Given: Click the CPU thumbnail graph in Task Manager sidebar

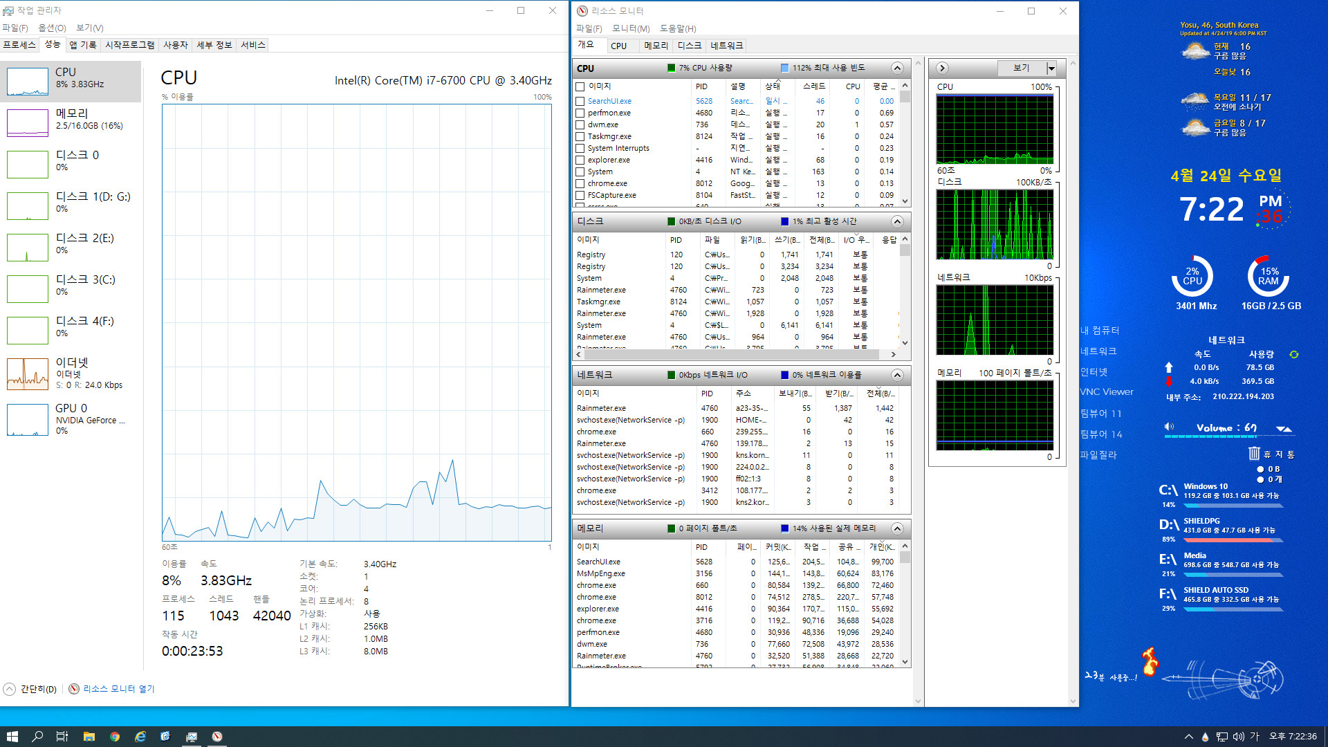Looking at the screenshot, I should [x=28, y=82].
